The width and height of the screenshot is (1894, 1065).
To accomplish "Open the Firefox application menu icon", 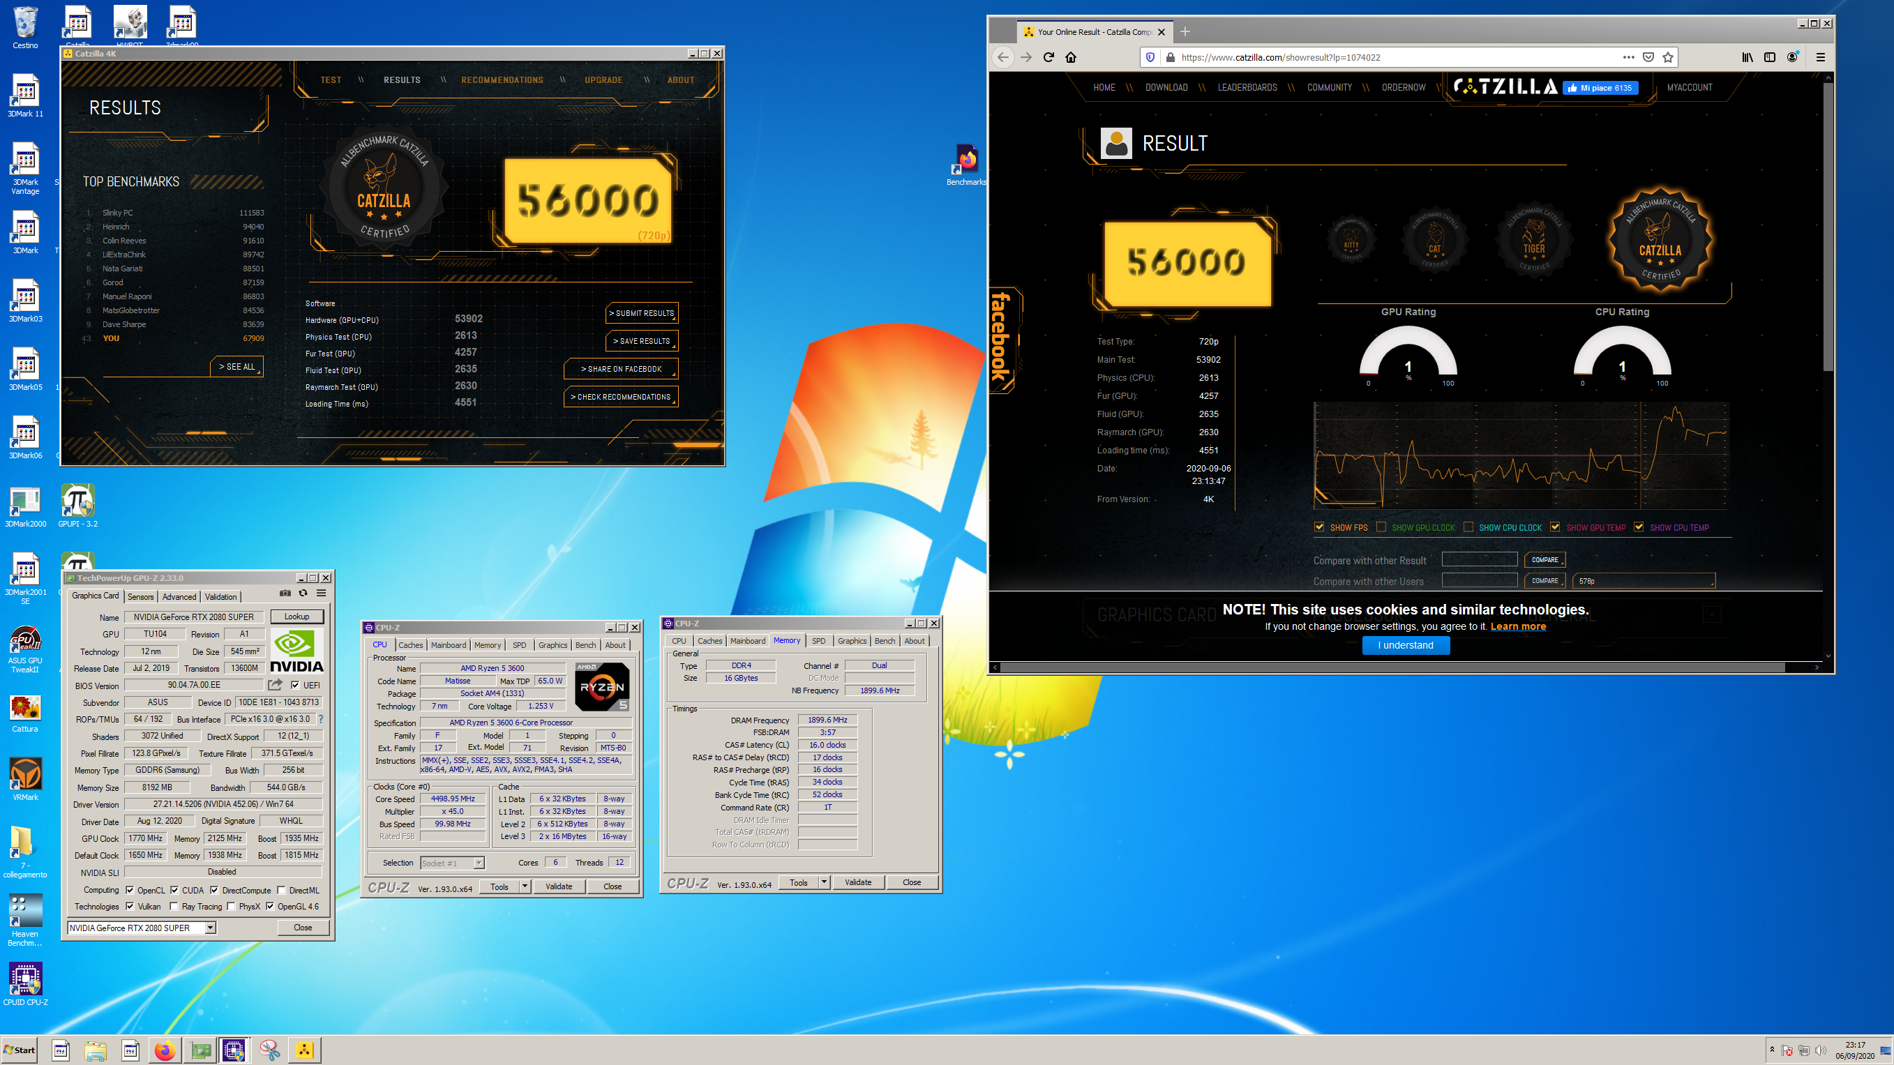I will pos(1821,57).
